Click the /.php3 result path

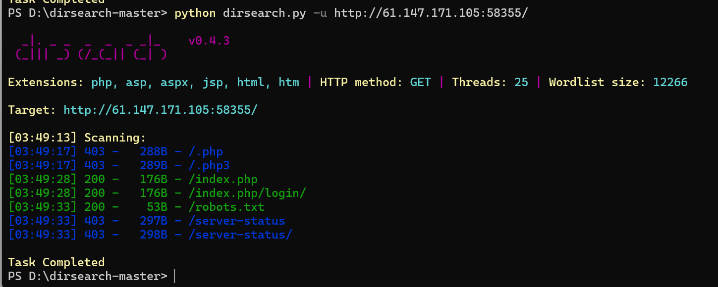tap(209, 165)
